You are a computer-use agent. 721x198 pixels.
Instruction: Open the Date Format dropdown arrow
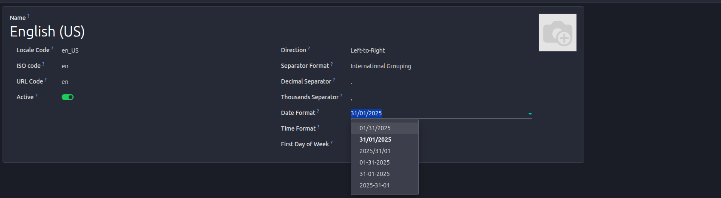(530, 114)
